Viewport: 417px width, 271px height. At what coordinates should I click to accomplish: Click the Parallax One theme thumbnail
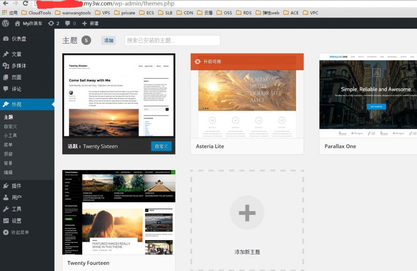(368, 96)
